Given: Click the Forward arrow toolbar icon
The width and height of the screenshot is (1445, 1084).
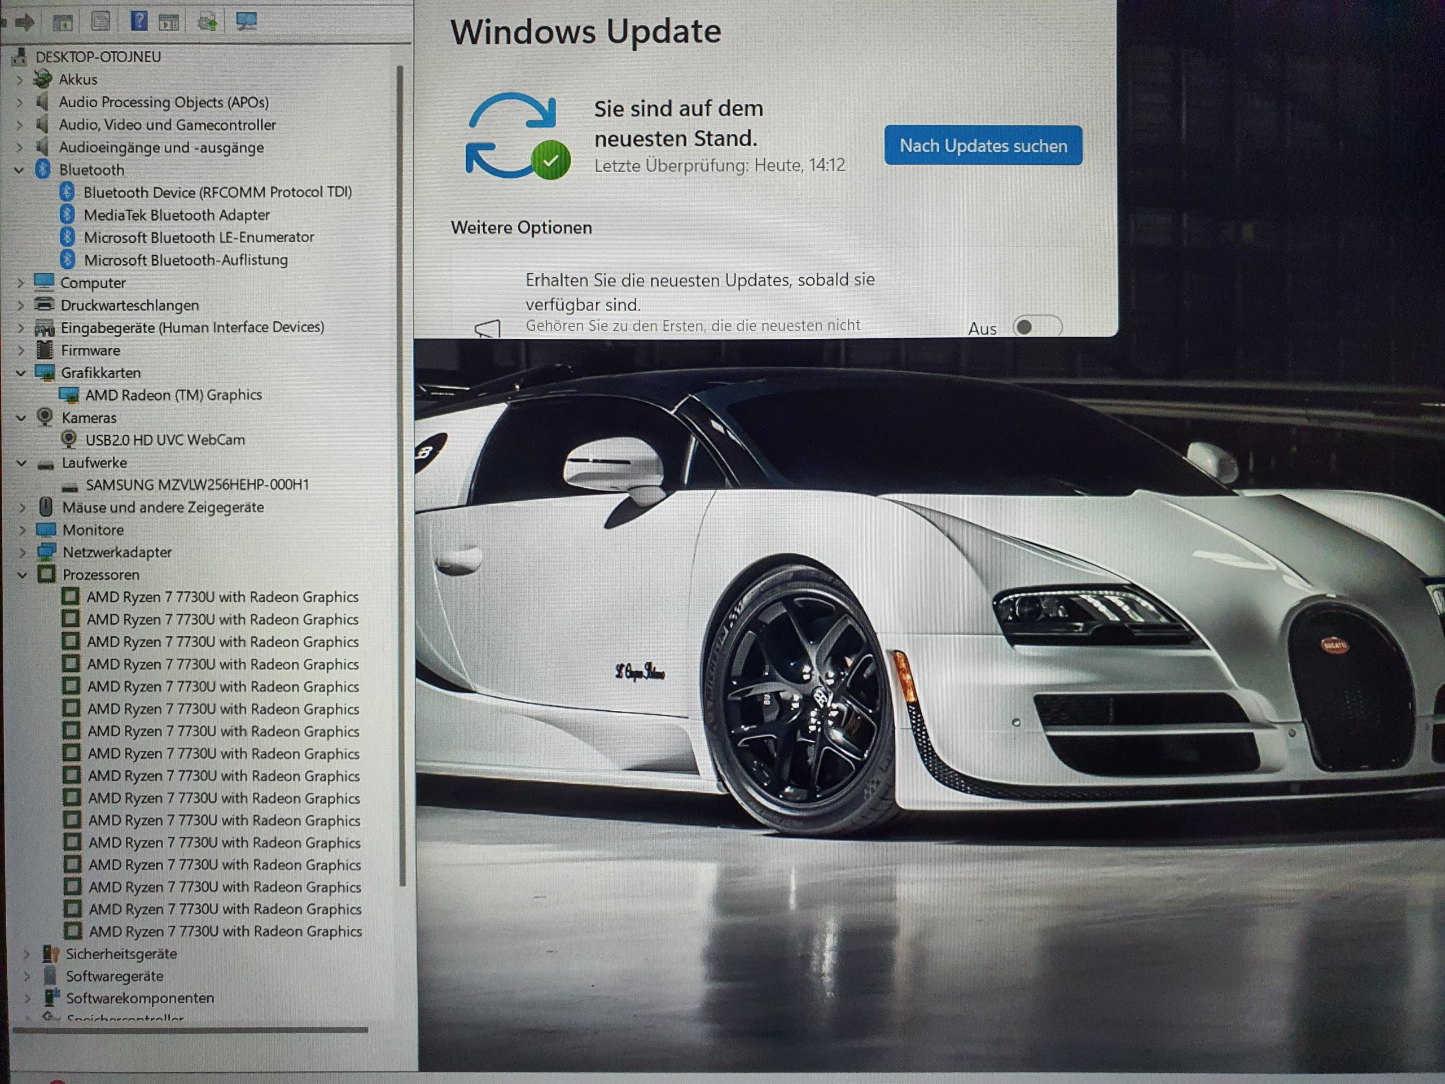Looking at the screenshot, I should tap(25, 23).
